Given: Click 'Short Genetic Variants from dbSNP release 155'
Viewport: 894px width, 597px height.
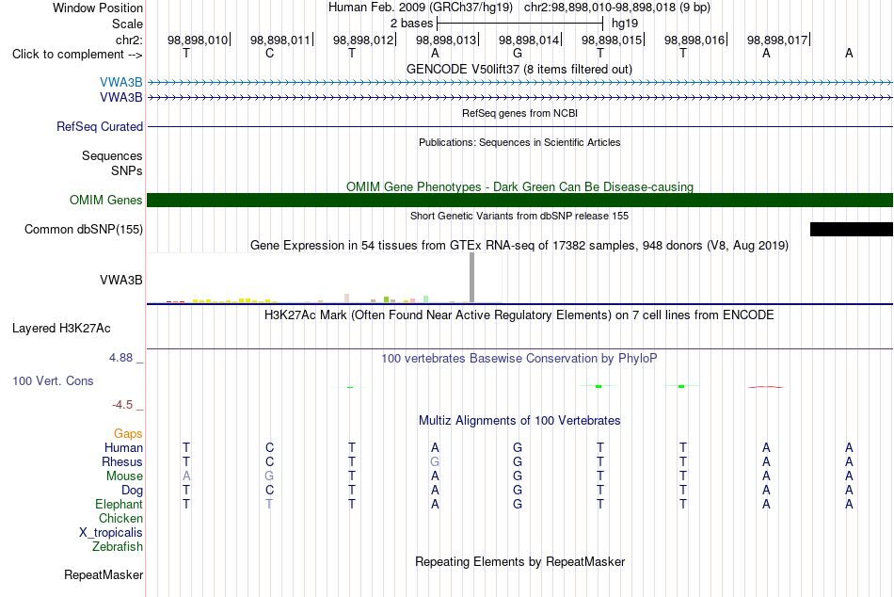Looking at the screenshot, I should pyautogui.click(x=519, y=216).
